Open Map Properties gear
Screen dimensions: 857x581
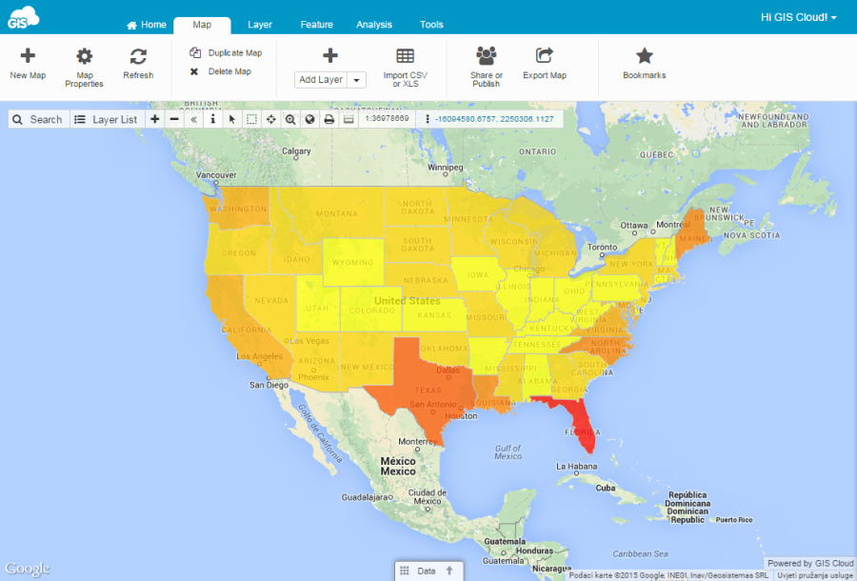click(84, 68)
